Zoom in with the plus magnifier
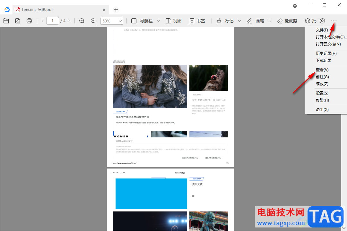Screen dimensions: 347x231 pyautogui.click(x=93, y=21)
